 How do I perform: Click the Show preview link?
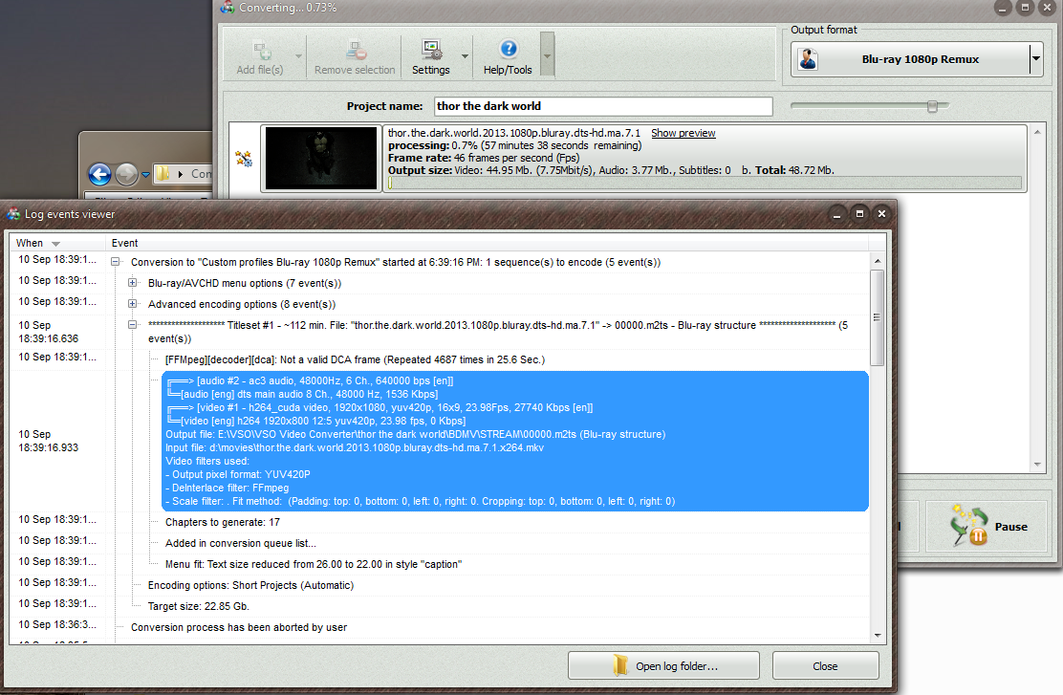(x=683, y=134)
